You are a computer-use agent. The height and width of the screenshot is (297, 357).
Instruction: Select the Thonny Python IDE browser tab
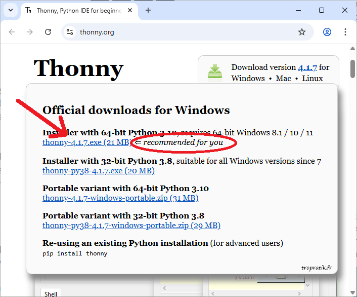click(x=79, y=11)
